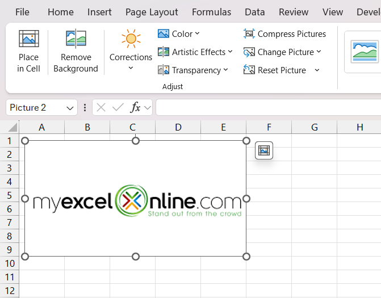
Task: Expand the Artistic Effects dropdown arrow
Action: click(230, 52)
